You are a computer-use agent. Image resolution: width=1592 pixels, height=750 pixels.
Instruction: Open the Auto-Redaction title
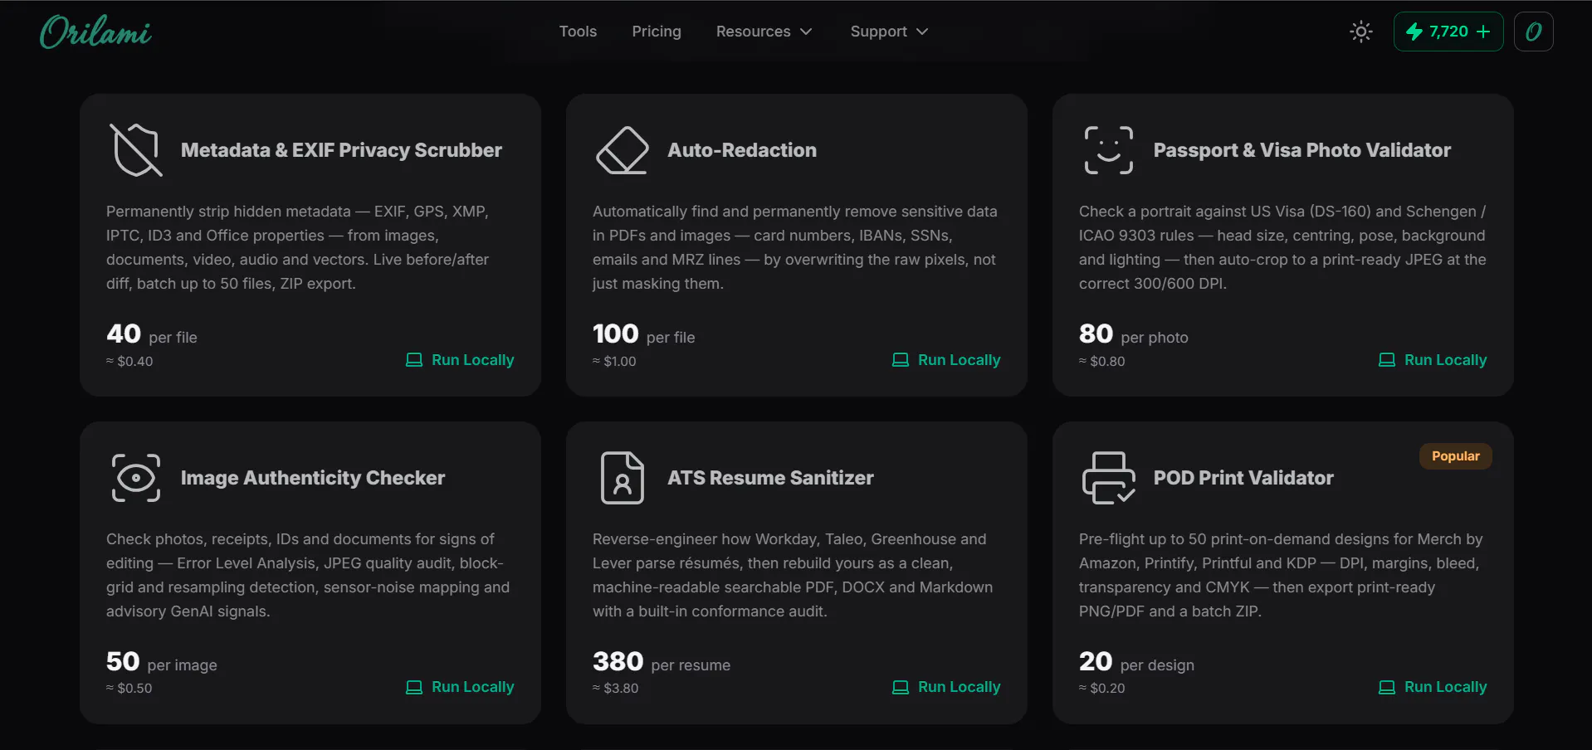pos(742,150)
